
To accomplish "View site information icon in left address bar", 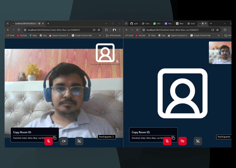I will click(x=25, y=30).
